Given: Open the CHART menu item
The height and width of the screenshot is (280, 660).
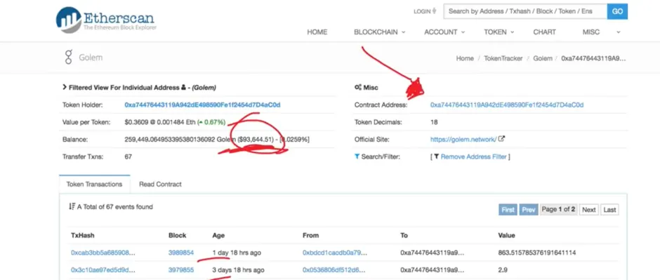Looking at the screenshot, I should click(x=544, y=32).
